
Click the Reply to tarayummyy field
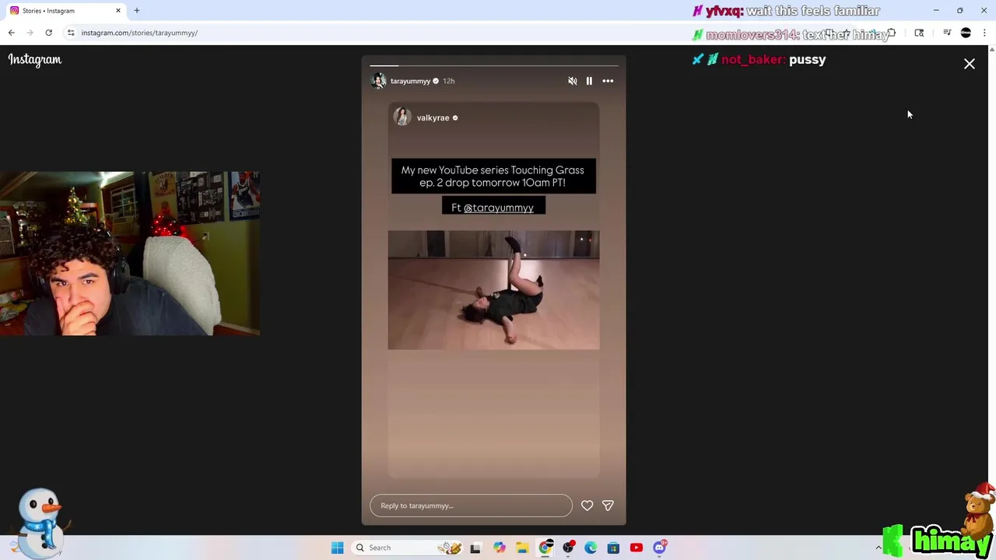[471, 506]
